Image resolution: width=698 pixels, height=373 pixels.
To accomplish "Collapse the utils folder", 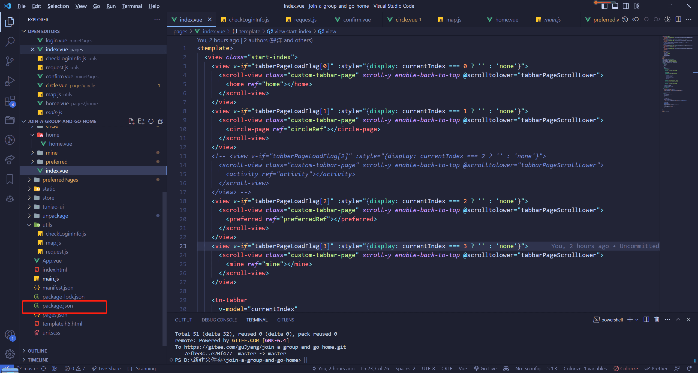I will pos(29,225).
